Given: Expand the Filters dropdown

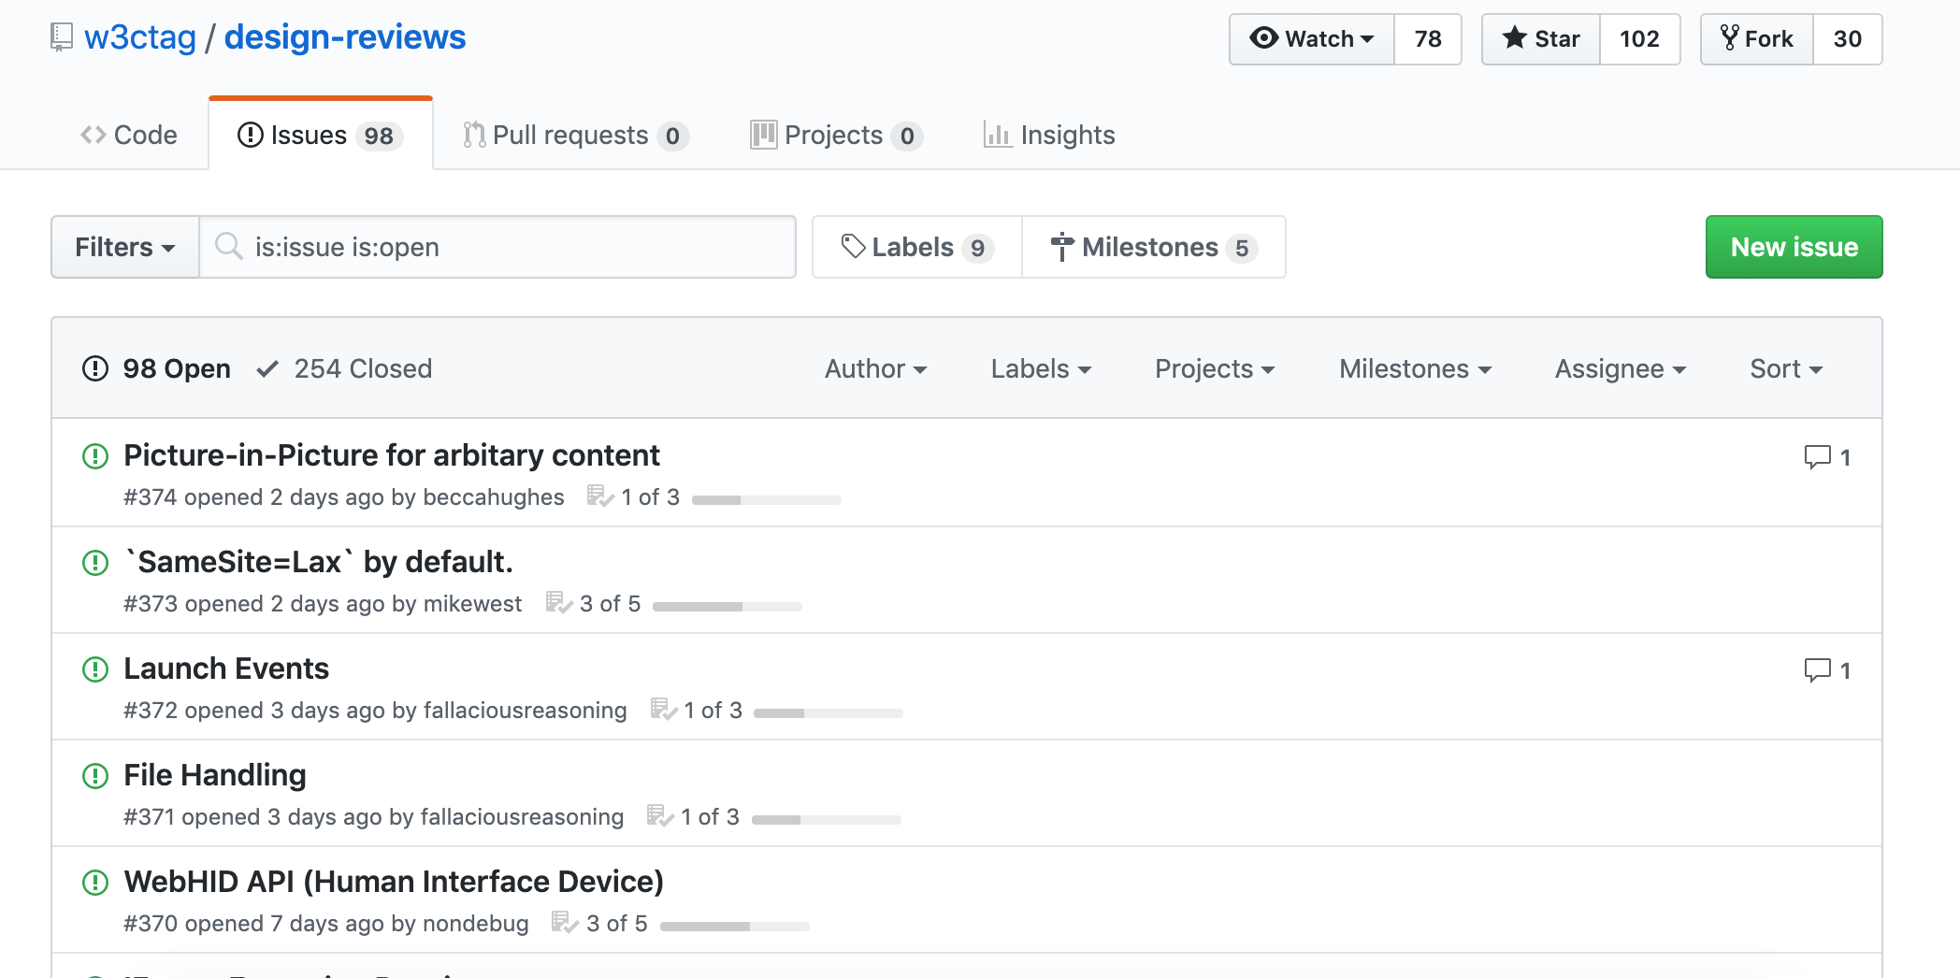Looking at the screenshot, I should [125, 248].
